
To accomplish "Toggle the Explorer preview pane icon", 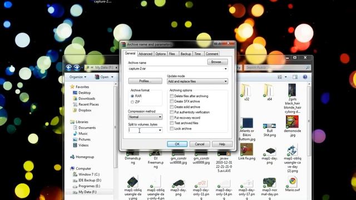I will tap(295, 77).
